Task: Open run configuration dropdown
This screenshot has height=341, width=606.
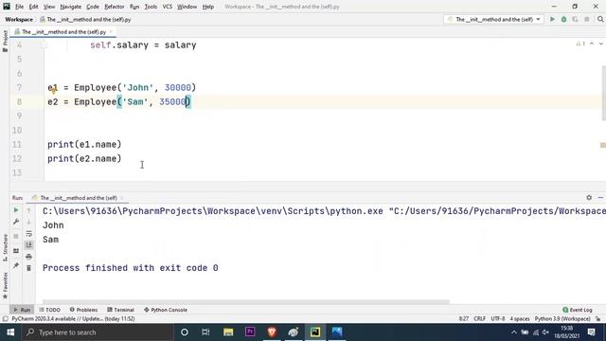Action: coord(494,19)
